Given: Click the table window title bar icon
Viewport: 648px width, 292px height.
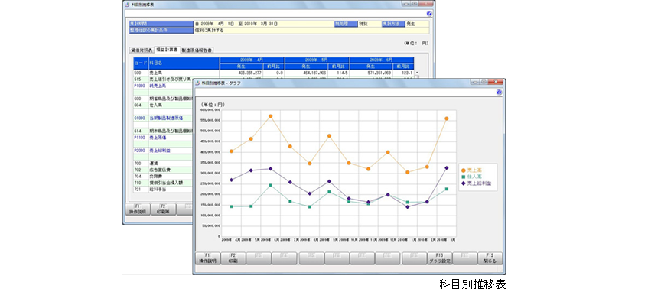Looking at the screenshot, I should point(127,4).
